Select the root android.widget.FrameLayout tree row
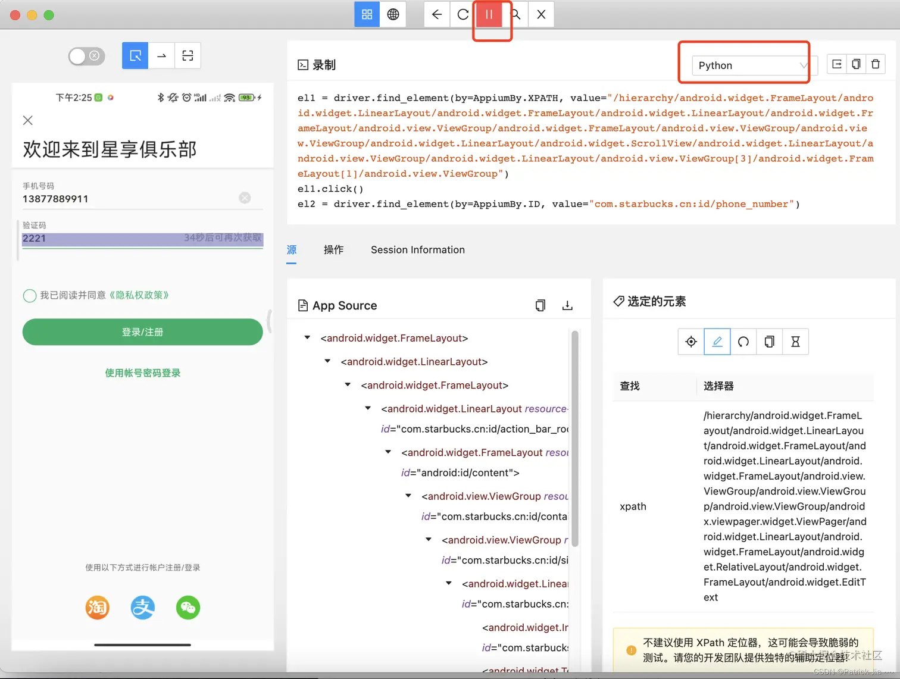The width and height of the screenshot is (900, 679). click(394, 338)
